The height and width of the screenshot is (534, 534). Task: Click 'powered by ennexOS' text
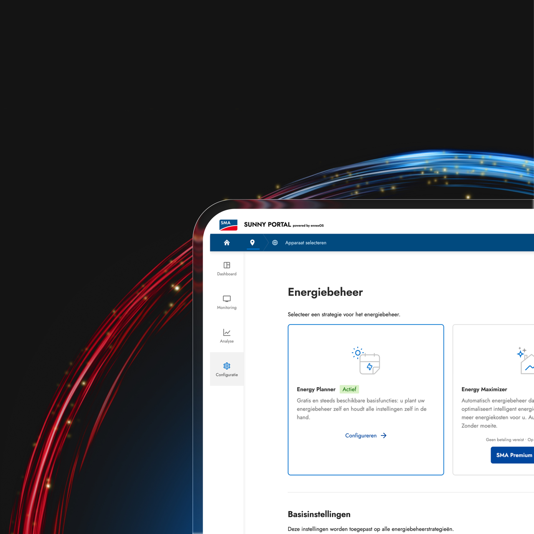(308, 226)
